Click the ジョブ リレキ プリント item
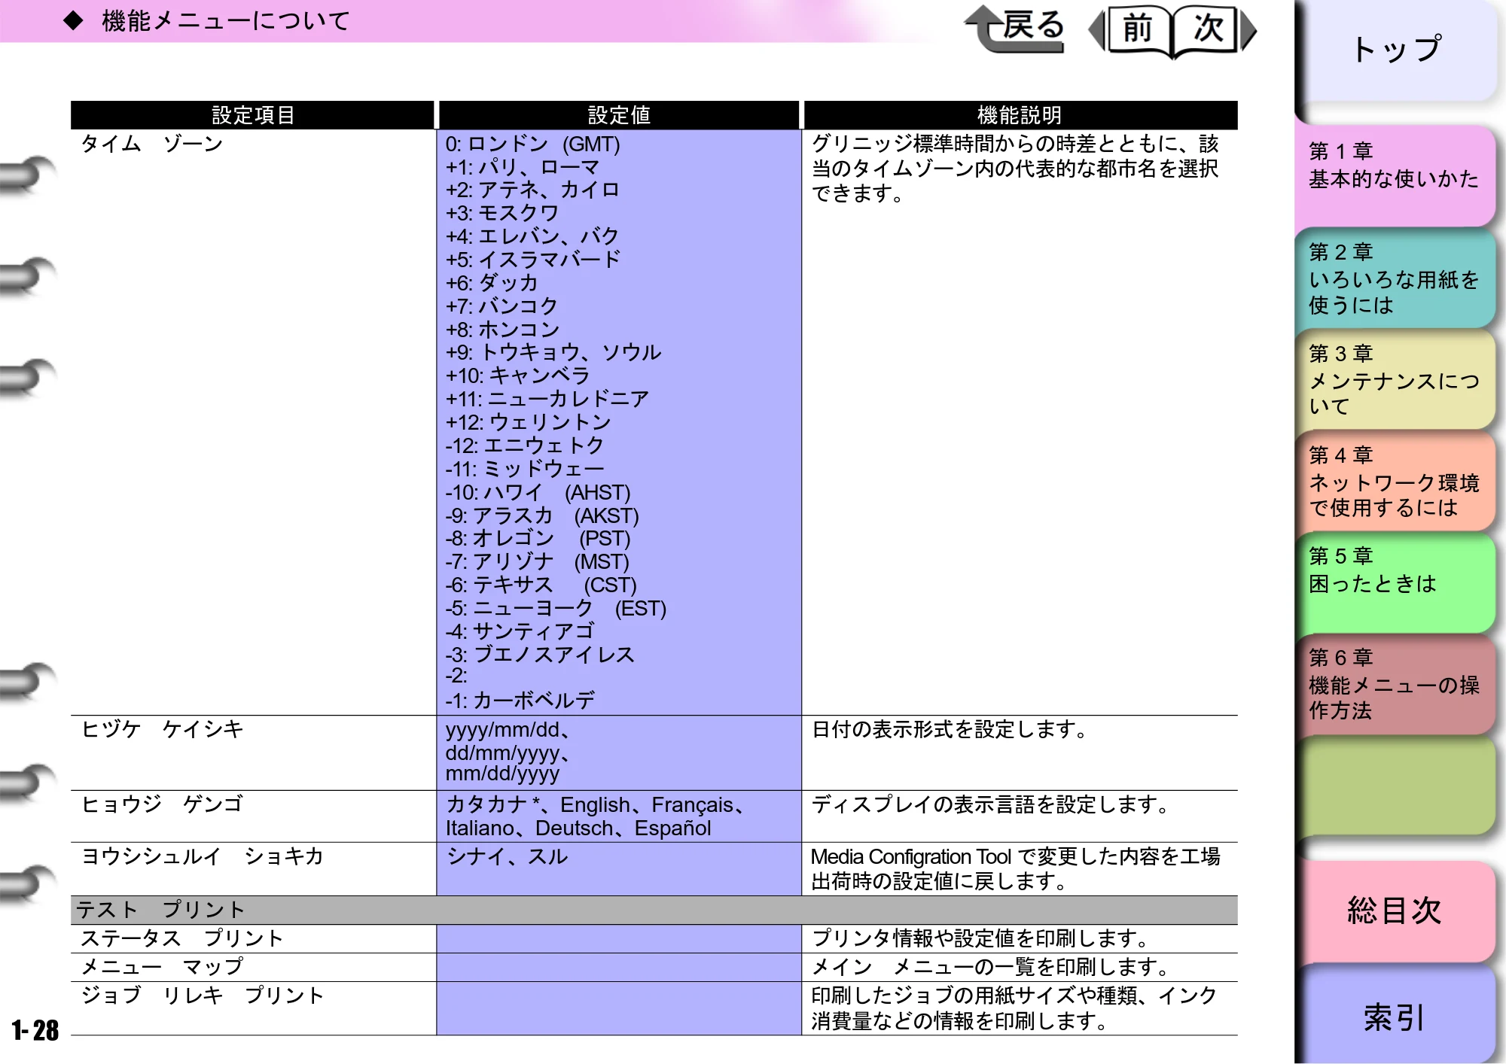1506x1064 pixels. pos(203,995)
